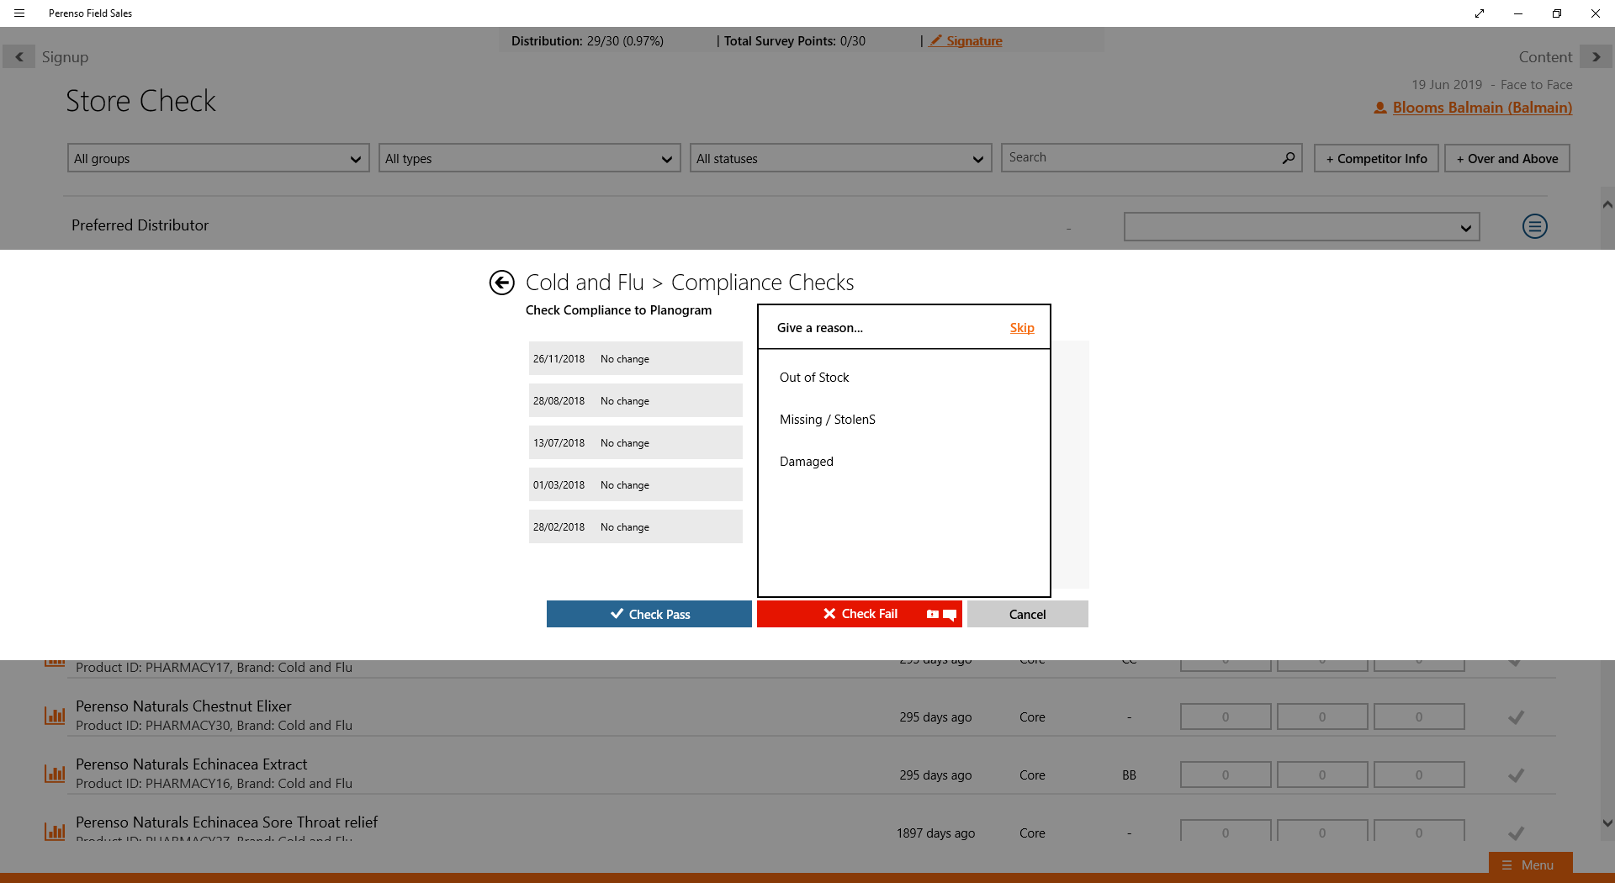The width and height of the screenshot is (1615, 883).
Task: Open Preferred Distributor round menu icon
Action: [1535, 226]
